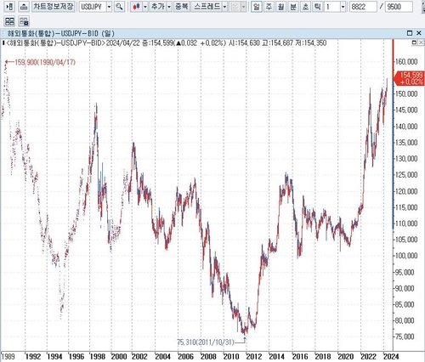
Task: Select the 틱 tick period tab
Action: pos(318,7)
